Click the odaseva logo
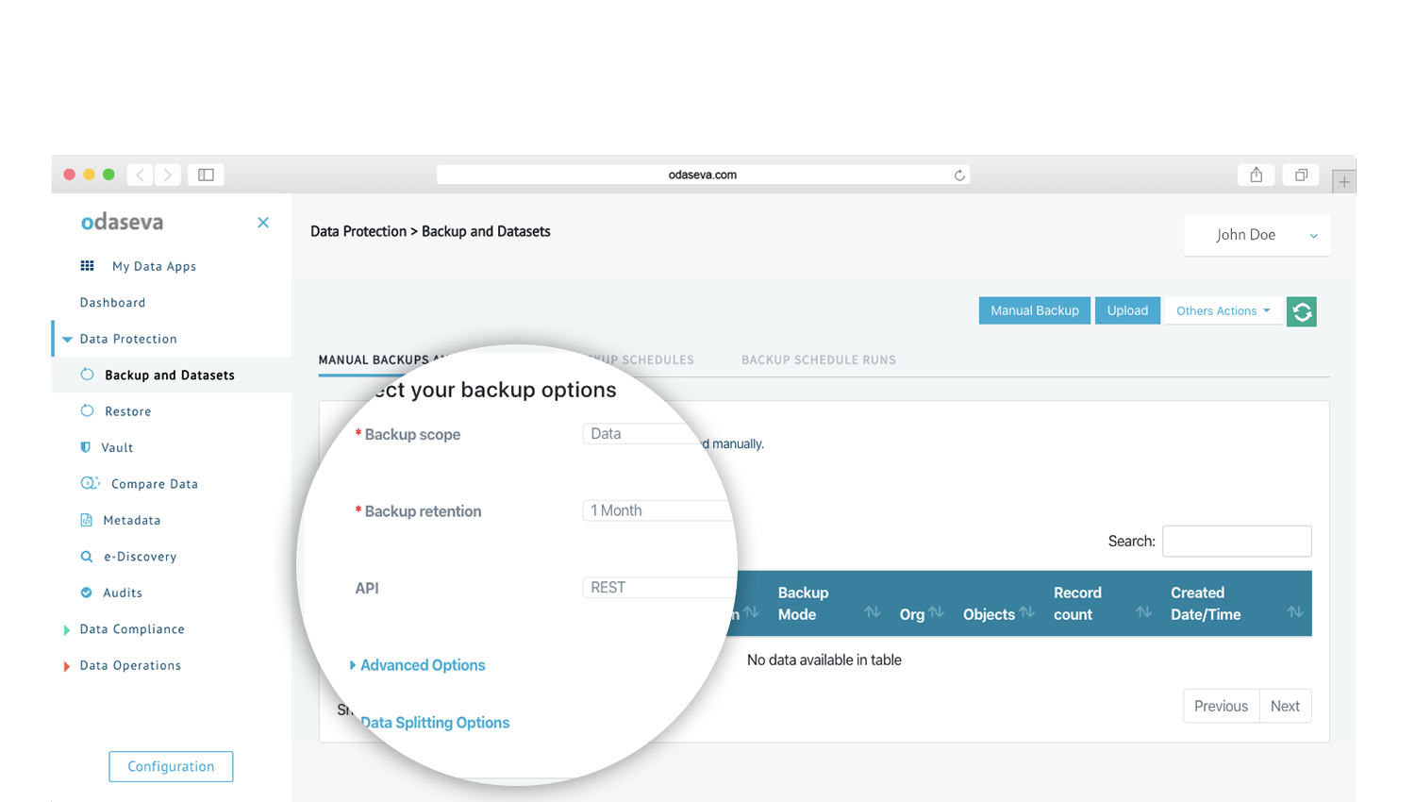The width and height of the screenshot is (1415, 802). pos(122,222)
